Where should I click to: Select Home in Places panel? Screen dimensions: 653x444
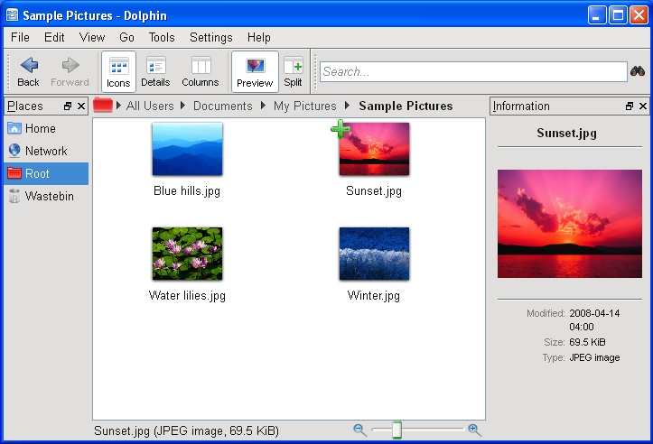[x=40, y=128]
